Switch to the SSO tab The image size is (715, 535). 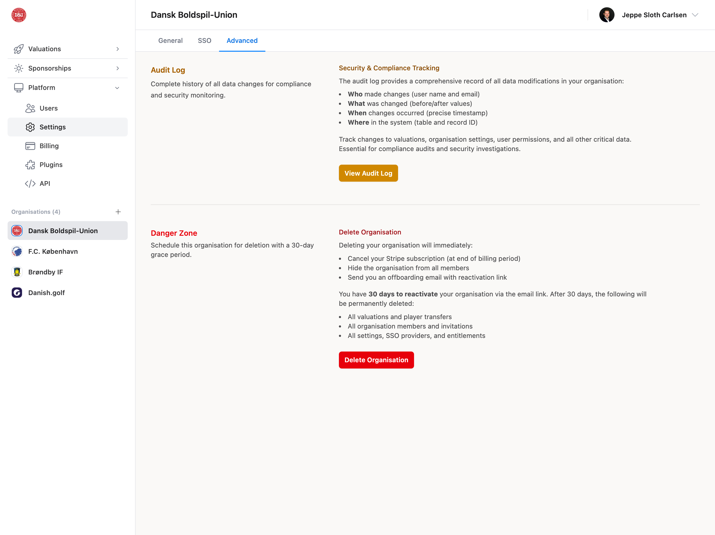[204, 41]
